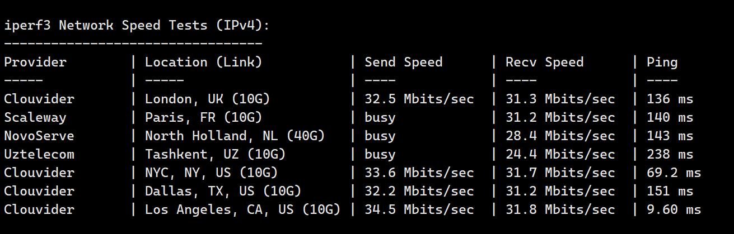Click the Uztelecom provider name
This screenshot has height=234, width=734.
pos(39,155)
